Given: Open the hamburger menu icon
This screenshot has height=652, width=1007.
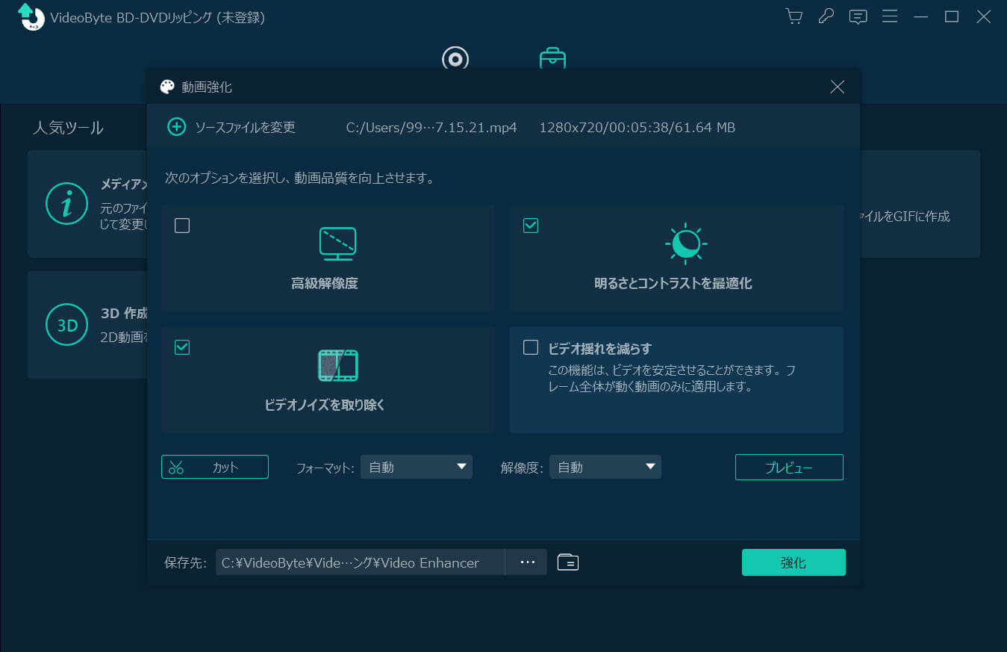Looking at the screenshot, I should (890, 16).
